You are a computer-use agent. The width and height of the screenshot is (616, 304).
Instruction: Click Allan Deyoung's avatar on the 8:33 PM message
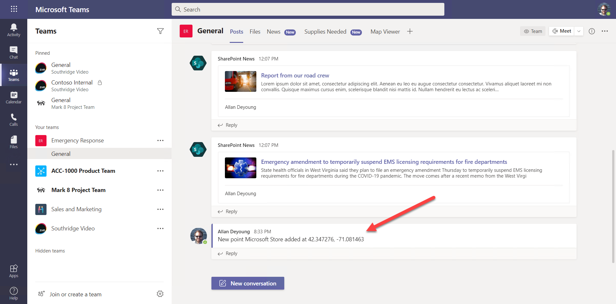tap(199, 236)
